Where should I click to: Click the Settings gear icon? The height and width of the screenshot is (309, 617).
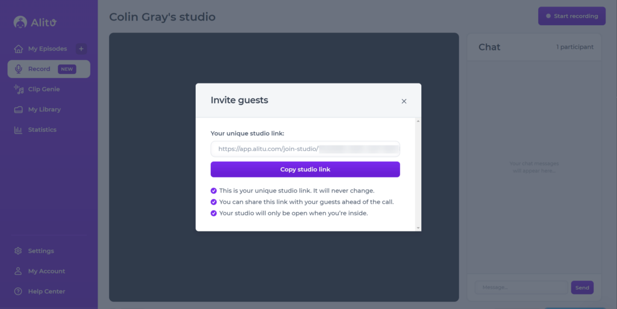pos(18,251)
